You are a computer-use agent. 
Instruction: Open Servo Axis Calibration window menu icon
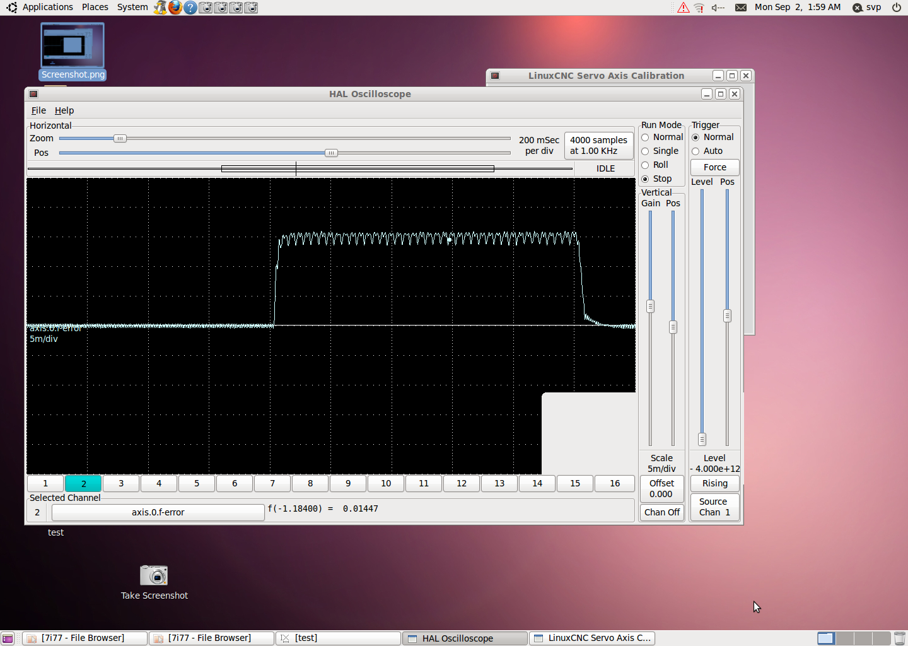coord(495,76)
